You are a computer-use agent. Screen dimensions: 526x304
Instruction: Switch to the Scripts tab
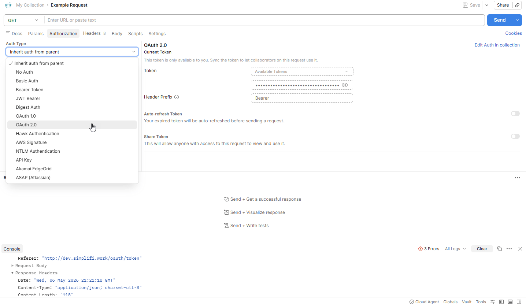point(136,33)
